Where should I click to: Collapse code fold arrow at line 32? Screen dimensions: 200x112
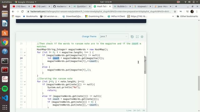click(25, 82)
